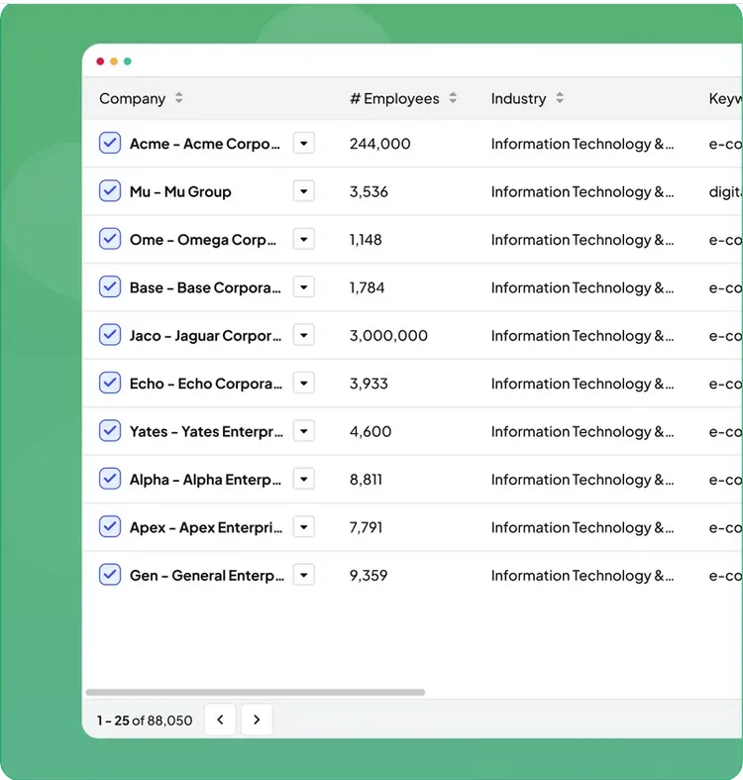743x780 pixels.
Task: Click employee count 3,536
Action: click(x=369, y=191)
